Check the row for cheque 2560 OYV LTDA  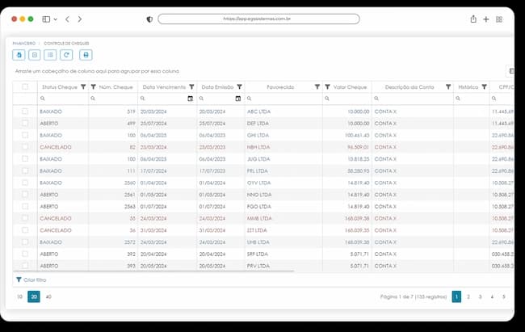point(25,183)
